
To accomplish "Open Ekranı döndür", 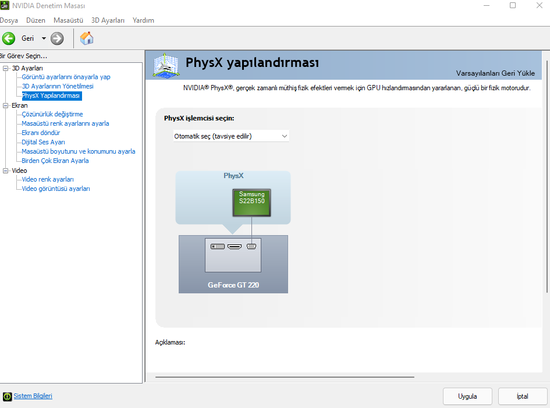I will [41, 133].
